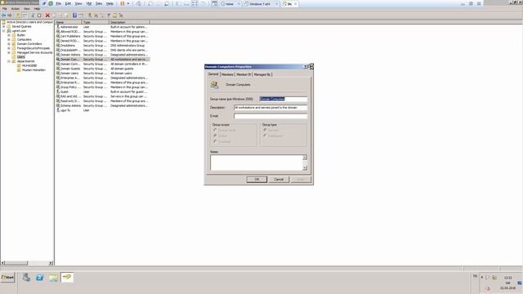Screen dimensions: 523x294
Task: Select the Administrator user row
Action: click(102, 27)
